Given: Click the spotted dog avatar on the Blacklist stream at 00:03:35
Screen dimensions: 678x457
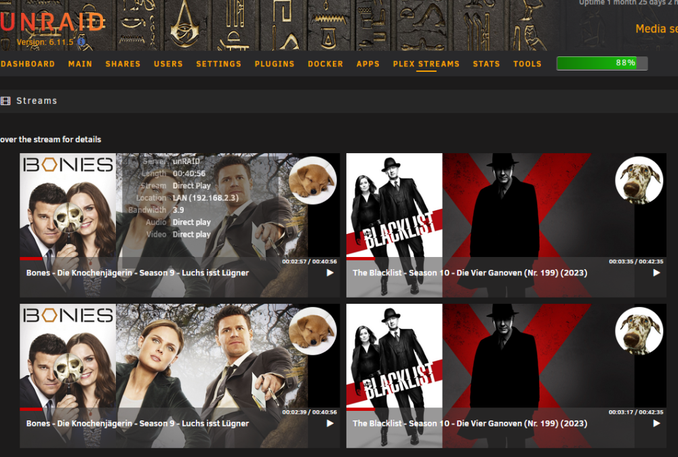Looking at the screenshot, I should tap(639, 180).
